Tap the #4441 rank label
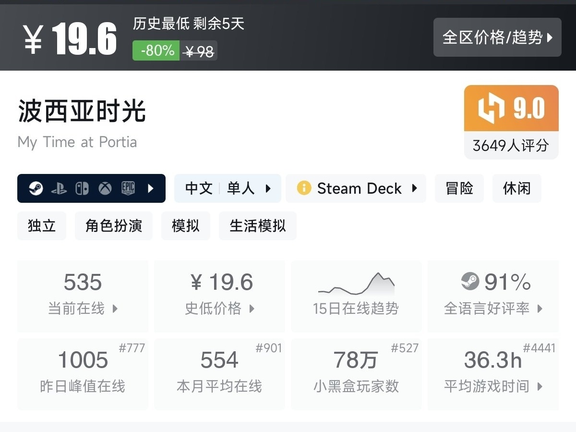Screen dimensions: 576x432 pos(539,348)
